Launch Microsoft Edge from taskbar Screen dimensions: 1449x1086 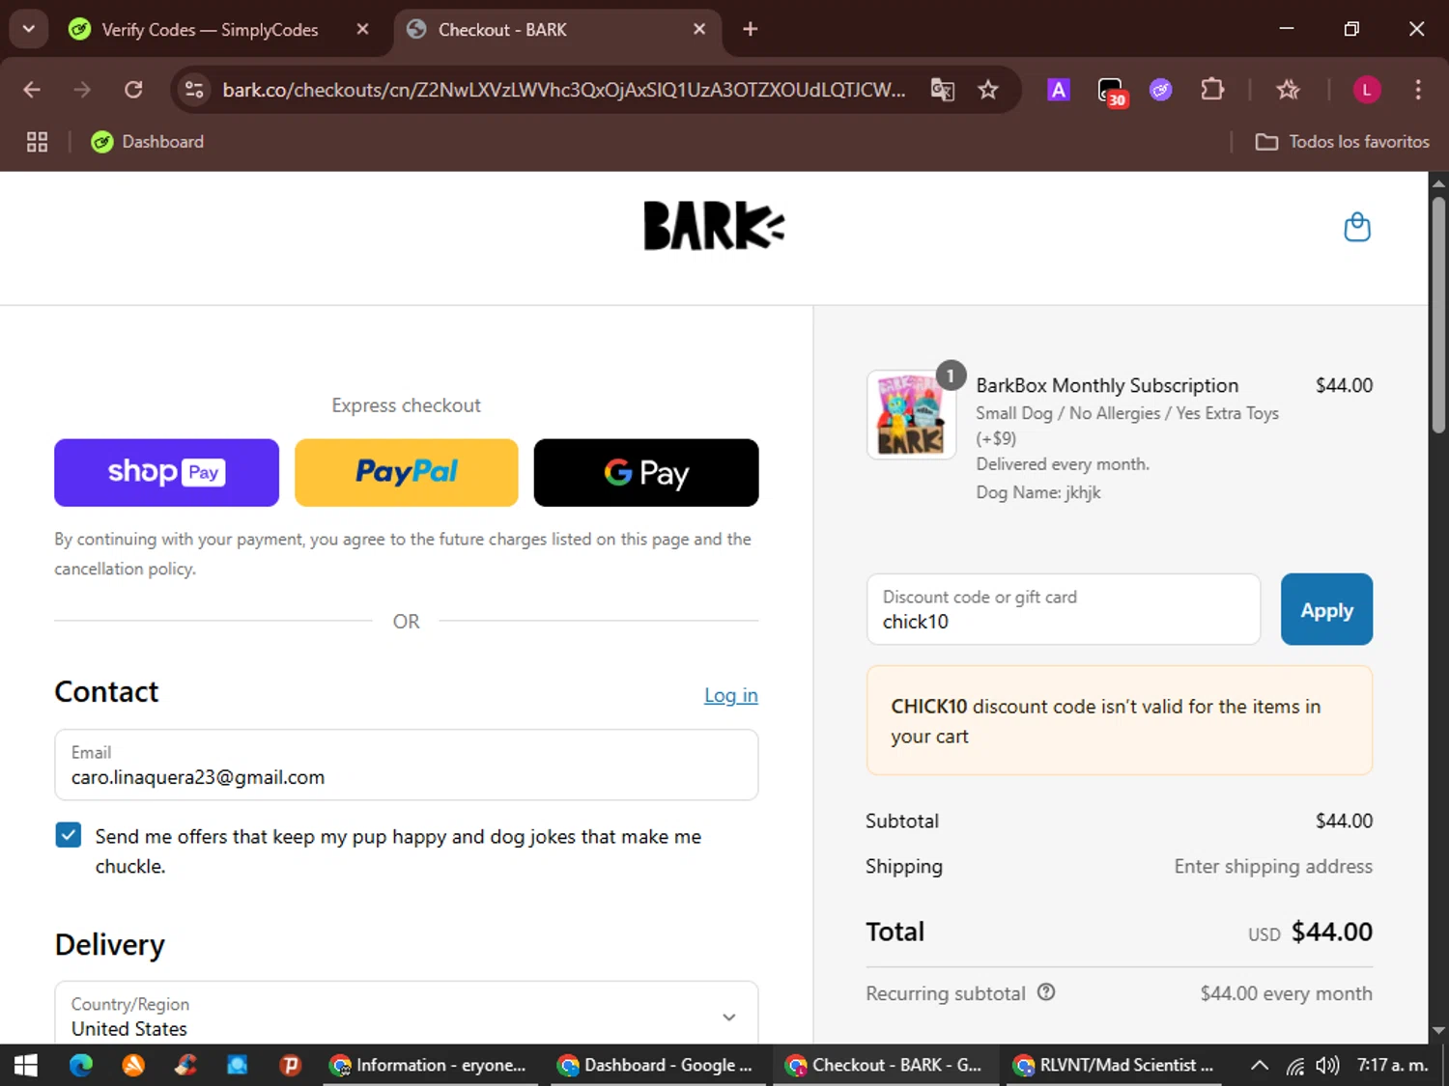click(x=81, y=1065)
